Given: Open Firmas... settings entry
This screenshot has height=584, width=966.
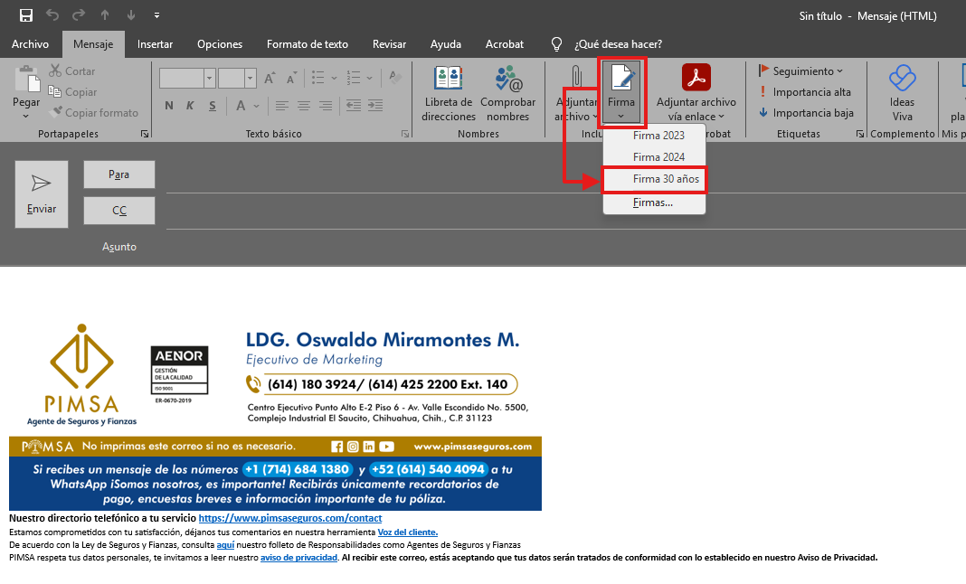Looking at the screenshot, I should coord(654,203).
